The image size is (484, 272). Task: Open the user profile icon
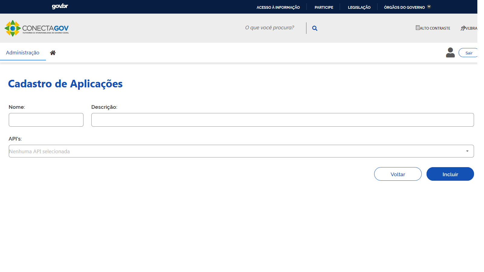450,52
